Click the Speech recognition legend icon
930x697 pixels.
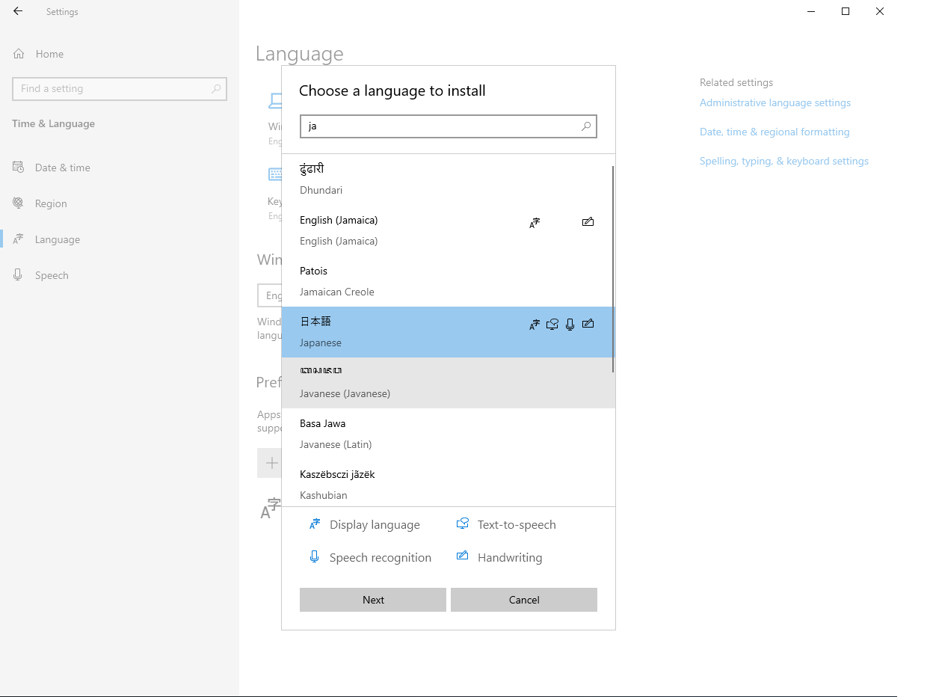315,556
